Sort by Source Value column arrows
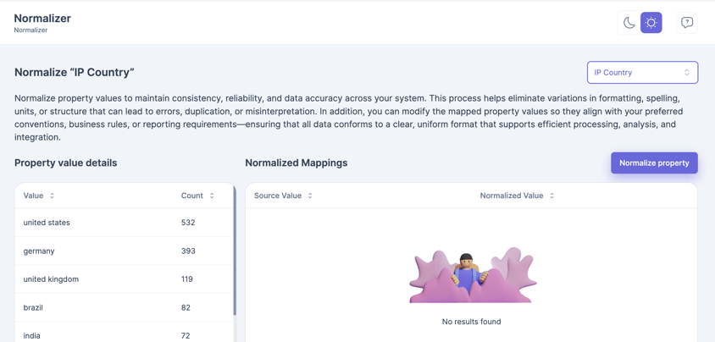The height and width of the screenshot is (342, 715). 310,196
